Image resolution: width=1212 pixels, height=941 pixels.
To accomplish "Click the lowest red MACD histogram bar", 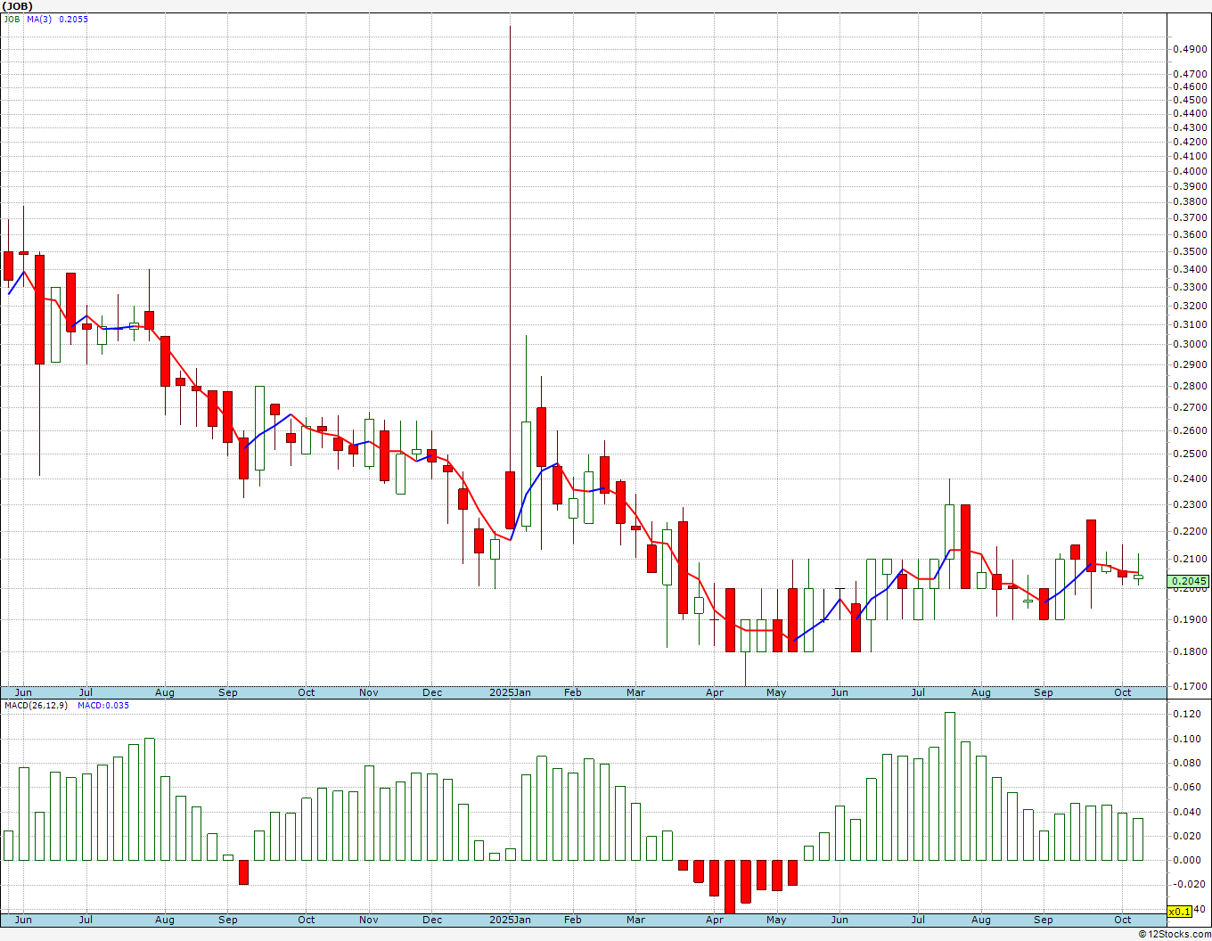I will coord(730,886).
